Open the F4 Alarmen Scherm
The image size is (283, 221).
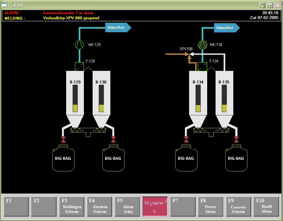pyautogui.click(x=99, y=207)
